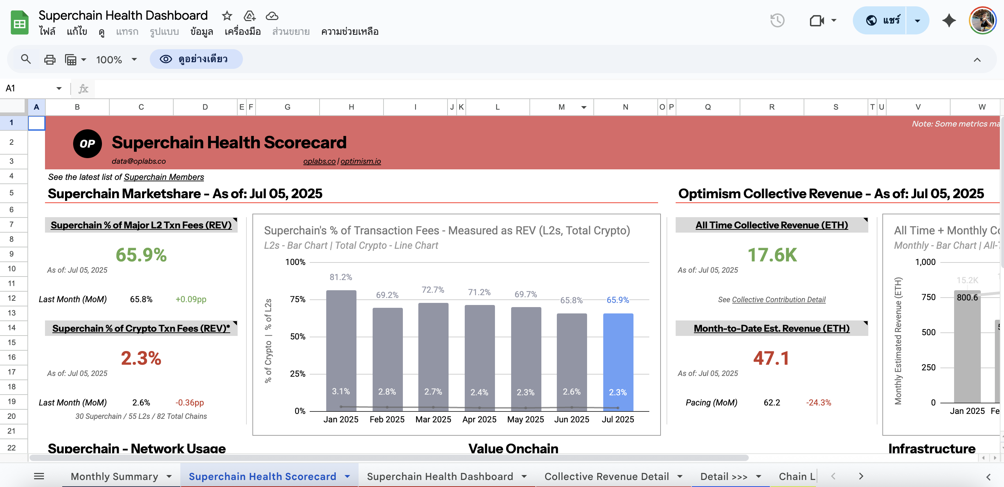The image size is (1004, 487).
Task: Select the row 10 header
Action: 12,269
